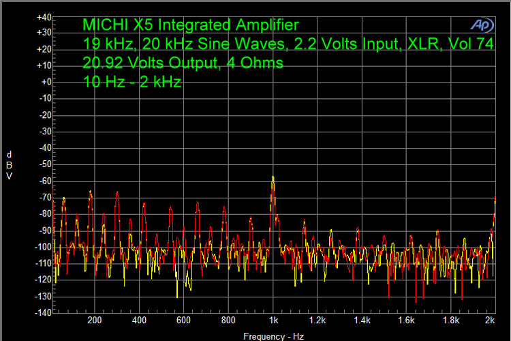Click the +40 label on dB axis

pos(44,16)
